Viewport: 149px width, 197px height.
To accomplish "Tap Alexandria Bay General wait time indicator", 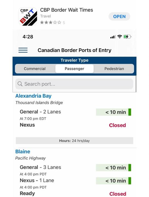I will tap(114, 112).
